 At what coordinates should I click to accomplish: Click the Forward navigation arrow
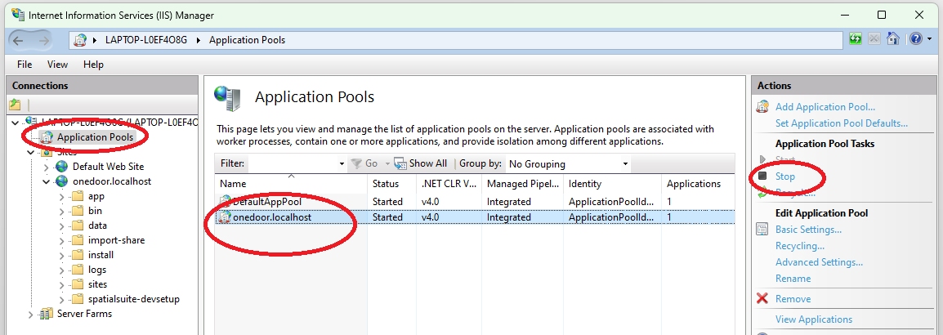tap(44, 40)
